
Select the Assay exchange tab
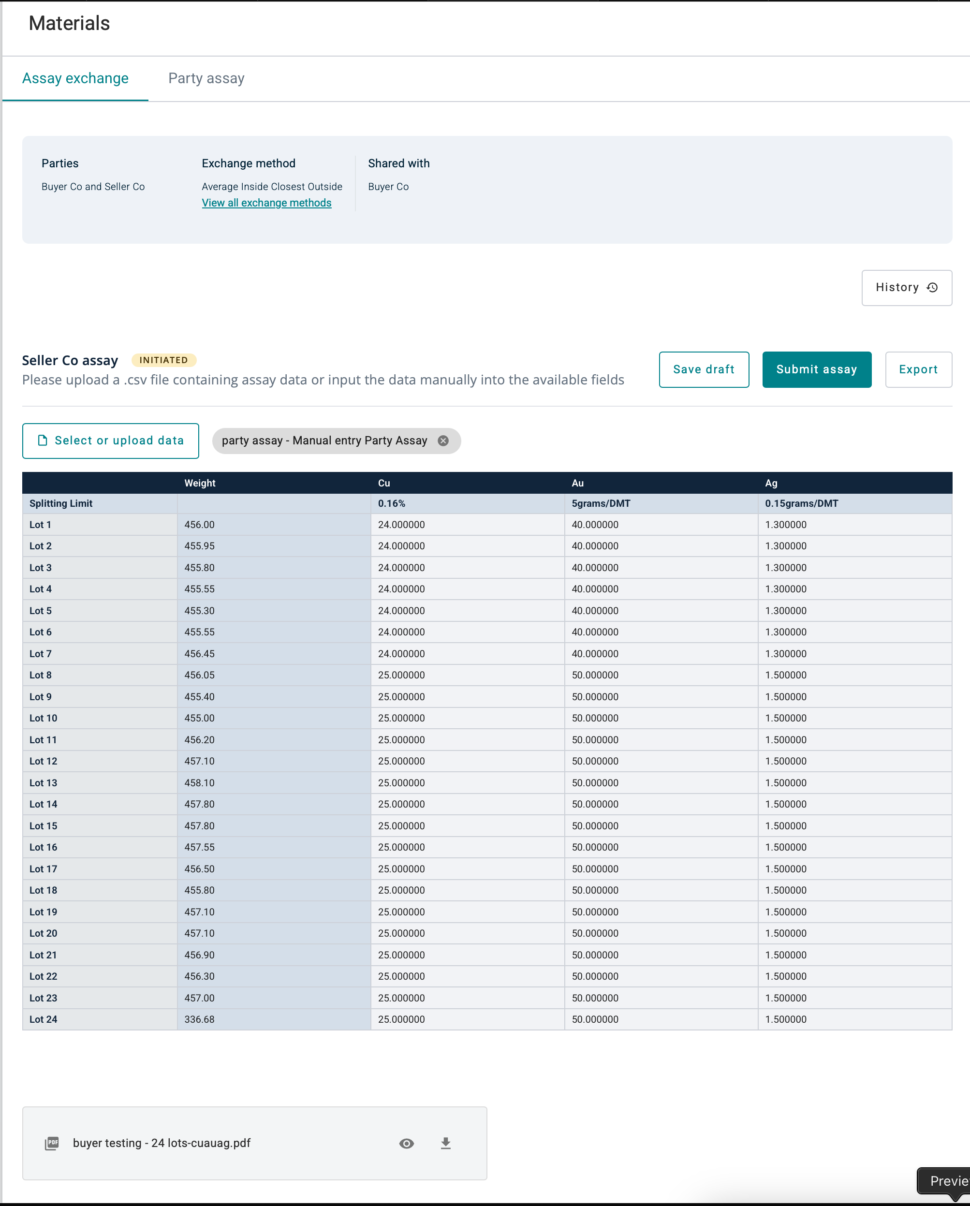coord(75,78)
